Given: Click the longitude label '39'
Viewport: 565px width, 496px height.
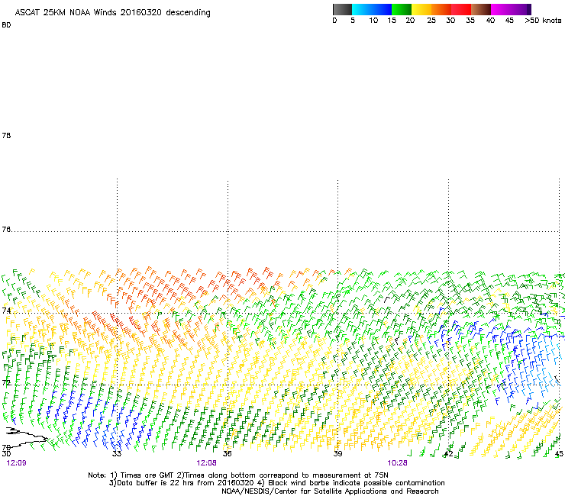Looking at the screenshot, I should pos(337,453).
